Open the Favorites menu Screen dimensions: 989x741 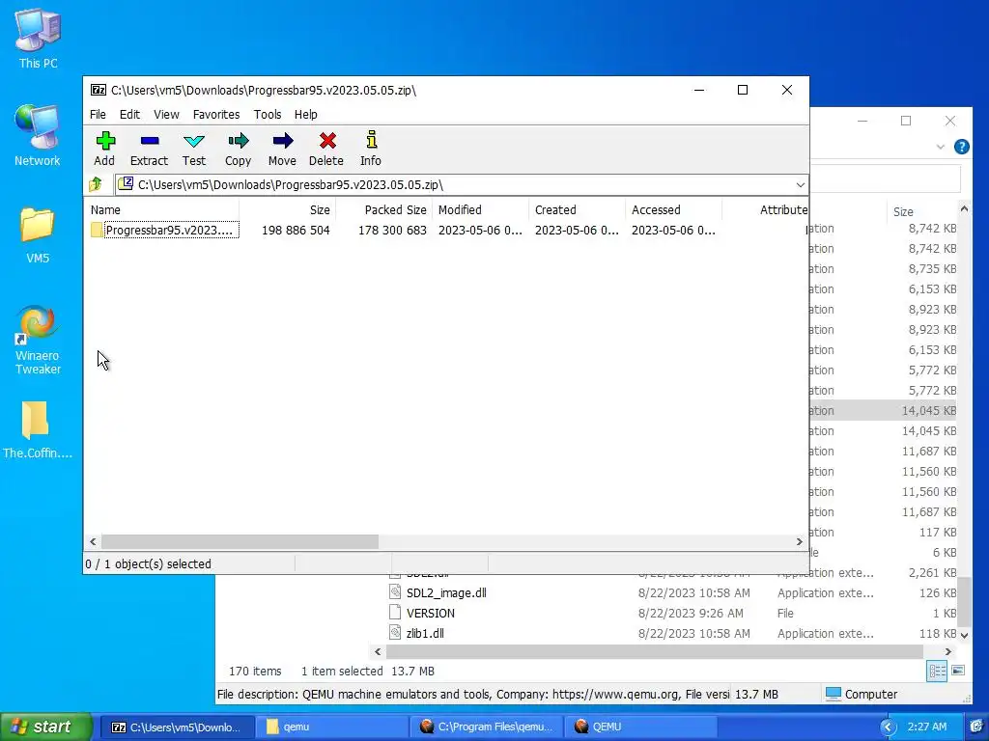(216, 115)
